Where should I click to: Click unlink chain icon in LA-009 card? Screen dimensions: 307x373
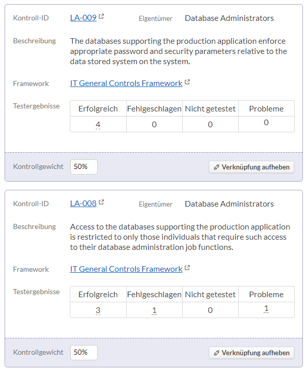216,167
